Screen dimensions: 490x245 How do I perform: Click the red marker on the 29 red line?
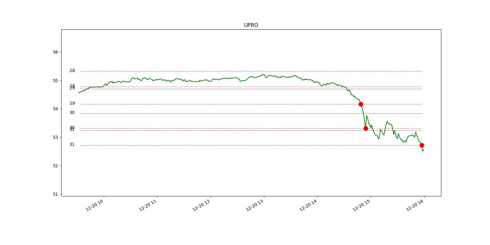(x=361, y=104)
